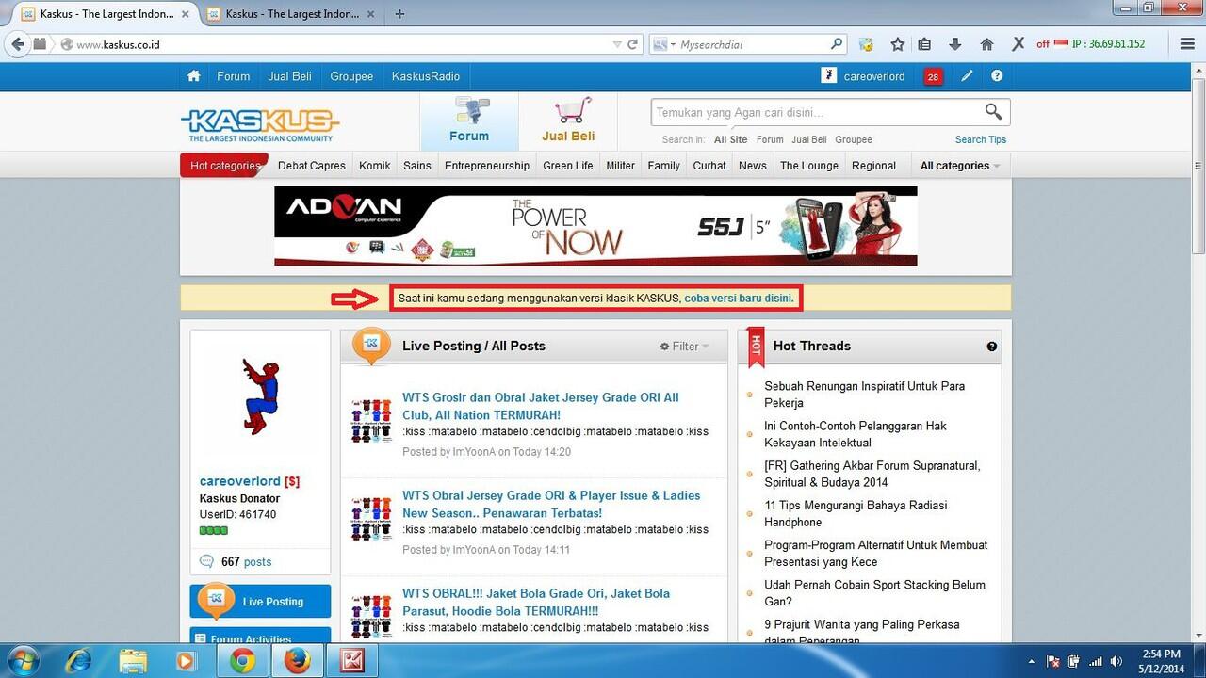
Task: Open hot thread 'Sebuah Renungan Inspiratif Untuk Para Pekerja'
Action: pyautogui.click(x=864, y=395)
